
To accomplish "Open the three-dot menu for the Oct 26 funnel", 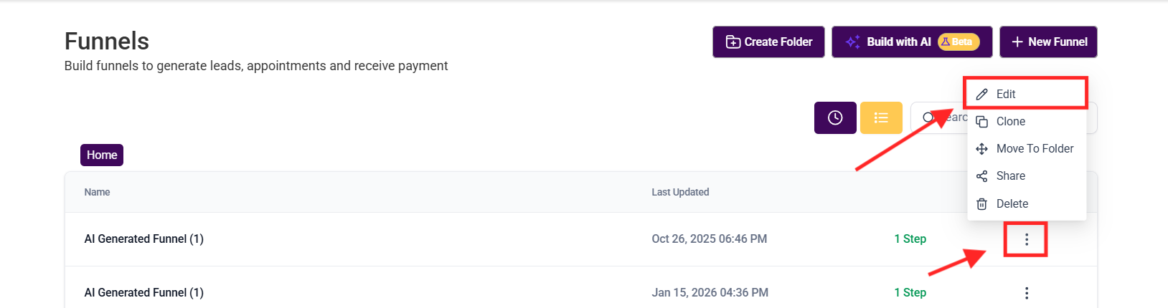I will pyautogui.click(x=1027, y=239).
